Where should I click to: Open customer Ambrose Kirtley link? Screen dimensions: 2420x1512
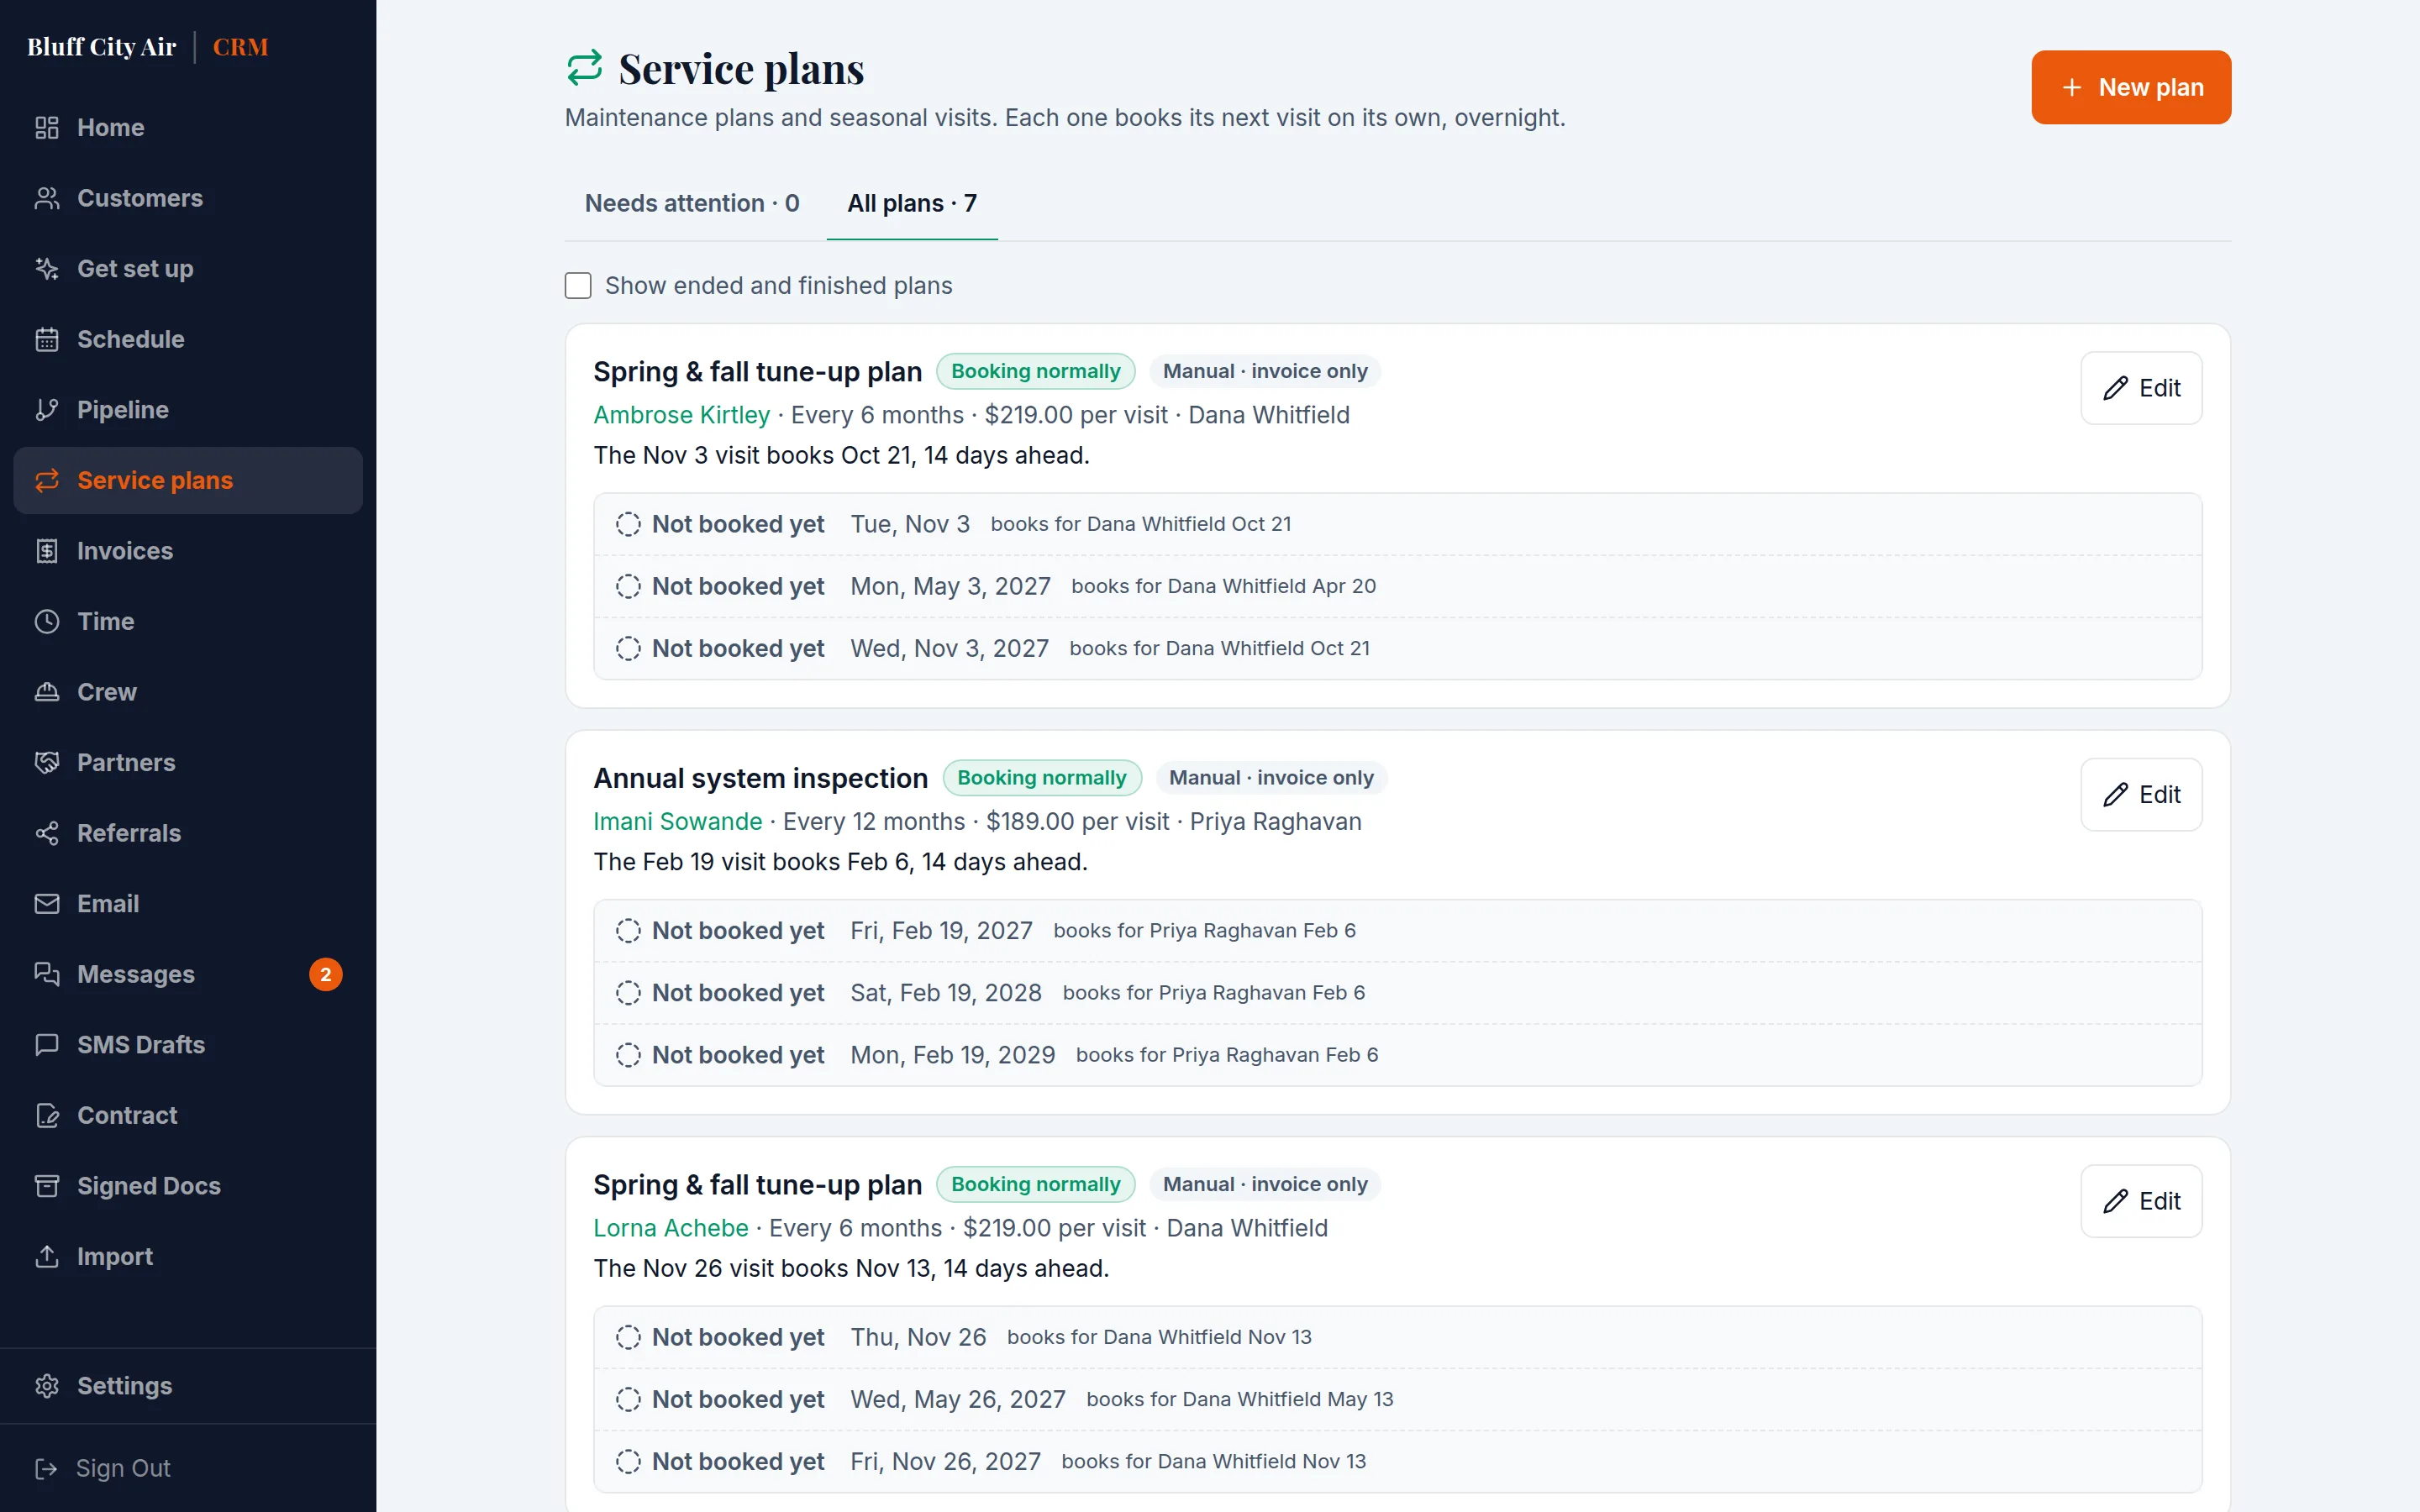point(681,415)
